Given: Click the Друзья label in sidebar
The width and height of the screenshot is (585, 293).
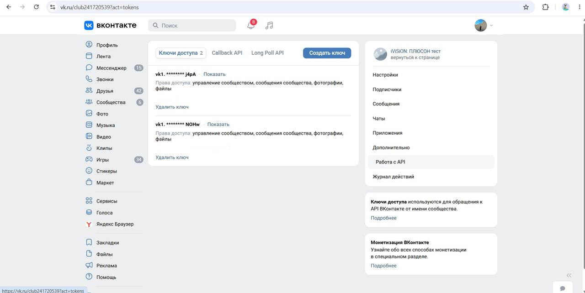Looking at the screenshot, I should point(105,91).
